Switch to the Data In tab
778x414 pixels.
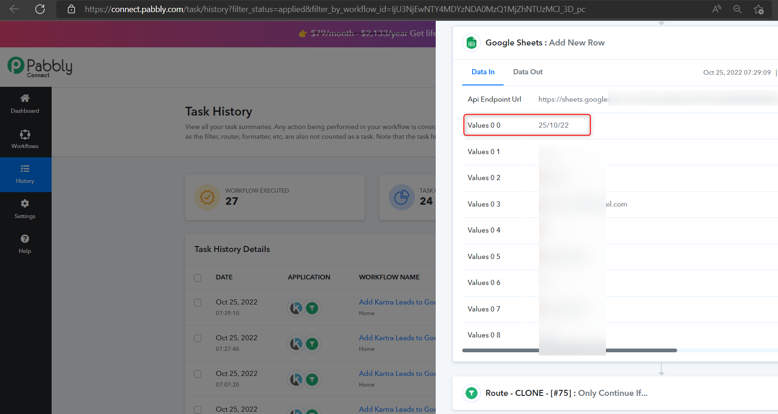coord(483,72)
